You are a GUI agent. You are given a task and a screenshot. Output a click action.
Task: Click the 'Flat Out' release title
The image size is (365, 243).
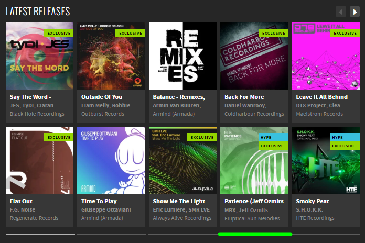tap(21, 201)
